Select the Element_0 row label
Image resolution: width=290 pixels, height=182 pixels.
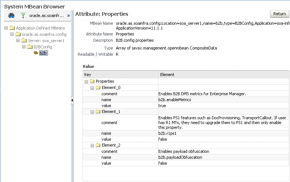[x=111, y=88]
